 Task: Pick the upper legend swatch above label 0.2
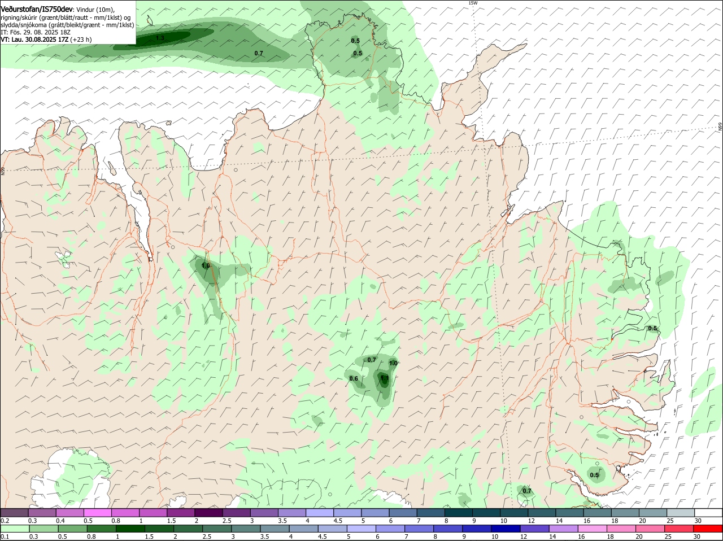tap(14, 512)
